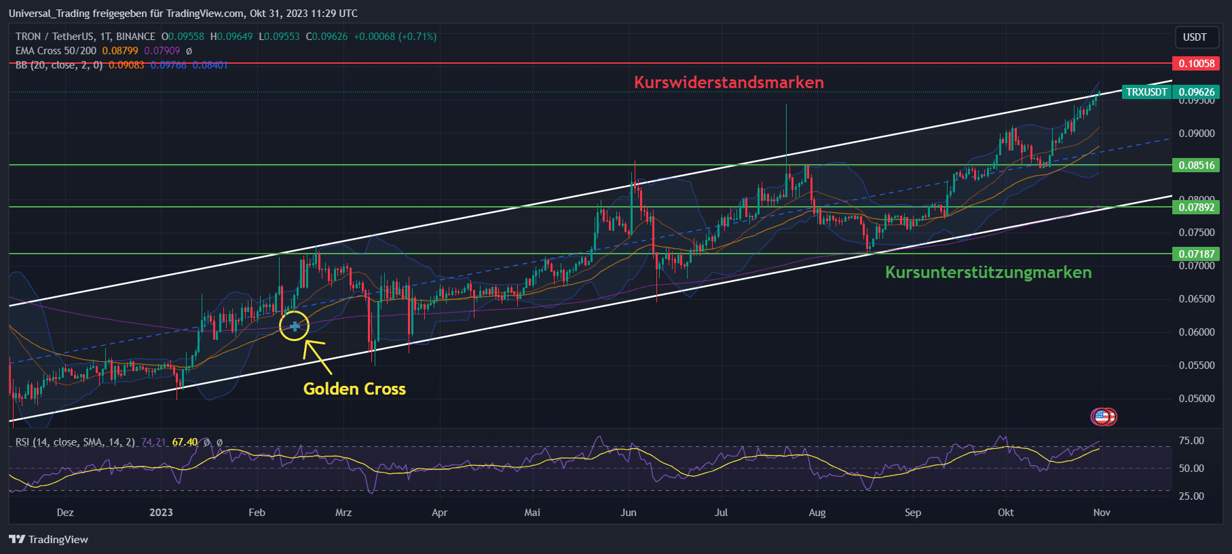Select the EMA Cross 50/200 indicator legend

click(x=56, y=51)
